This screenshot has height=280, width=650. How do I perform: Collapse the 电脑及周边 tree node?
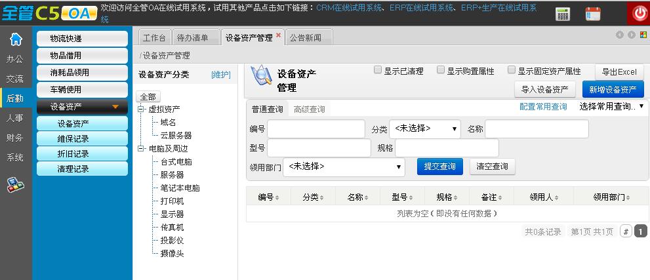point(141,149)
